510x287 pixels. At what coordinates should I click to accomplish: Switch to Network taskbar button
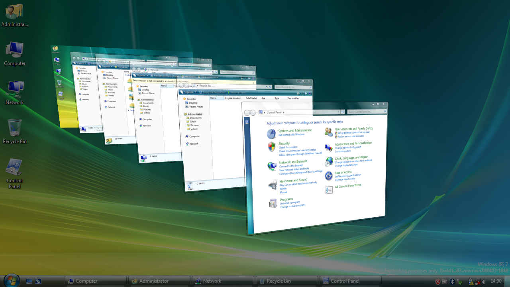223,281
